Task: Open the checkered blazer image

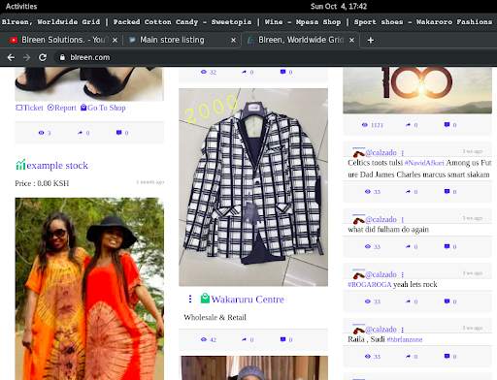Action: click(x=253, y=187)
